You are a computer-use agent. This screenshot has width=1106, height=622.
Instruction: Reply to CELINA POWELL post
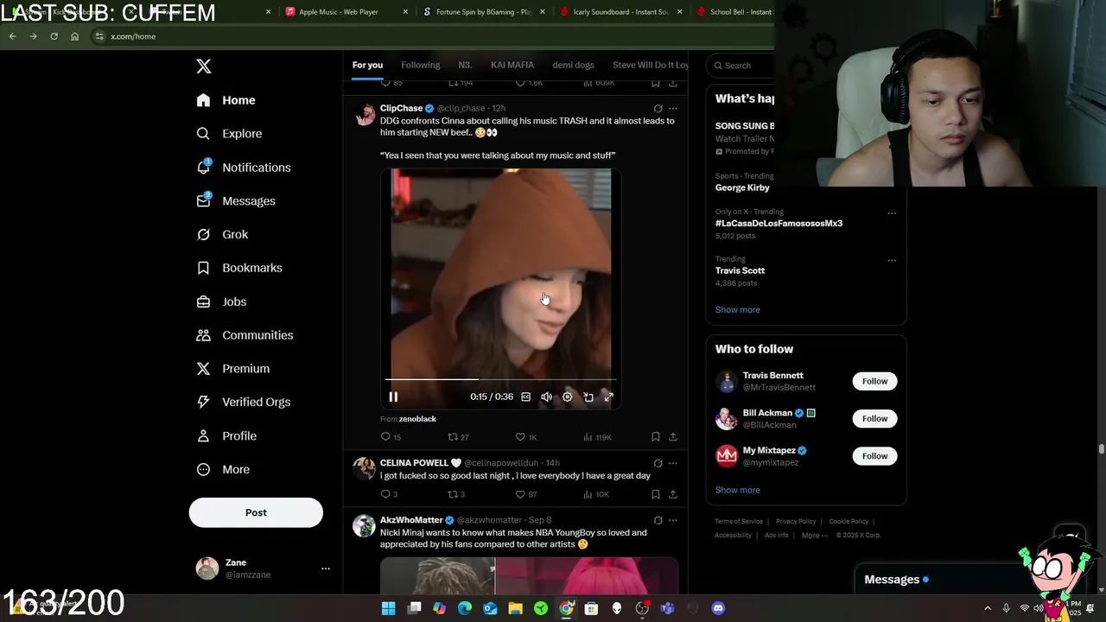(389, 494)
